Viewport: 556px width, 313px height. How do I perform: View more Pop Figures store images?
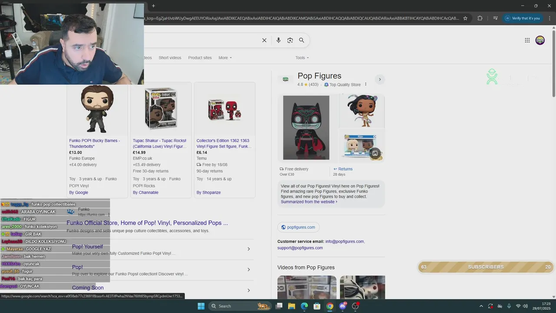coord(375,153)
